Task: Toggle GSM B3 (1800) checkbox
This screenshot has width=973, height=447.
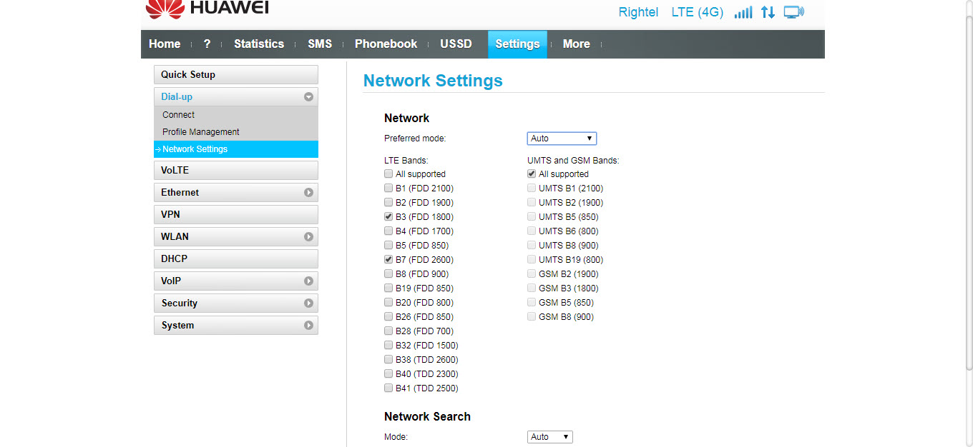Action: tap(532, 288)
